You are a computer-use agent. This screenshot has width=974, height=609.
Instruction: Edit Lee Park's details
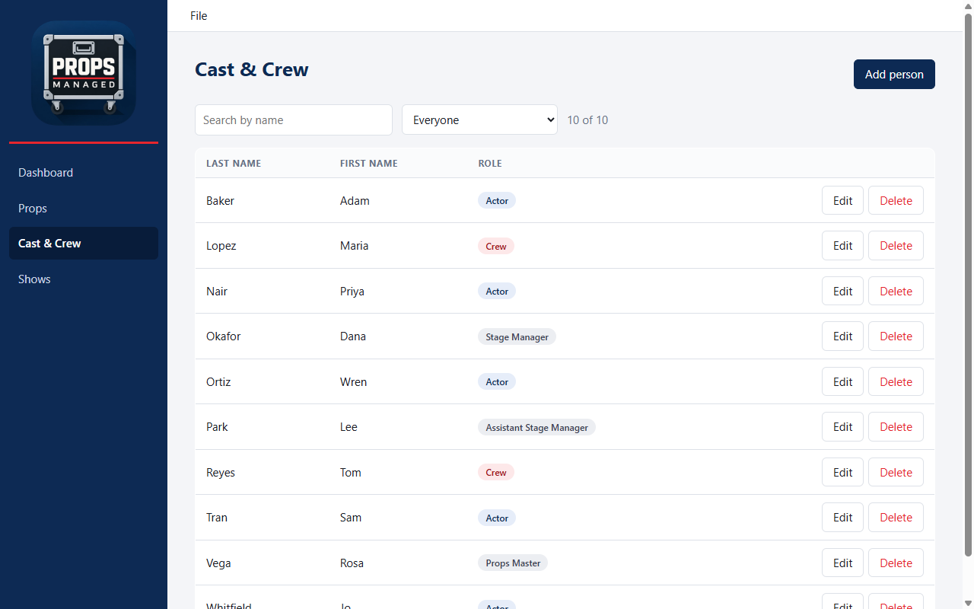click(x=842, y=427)
